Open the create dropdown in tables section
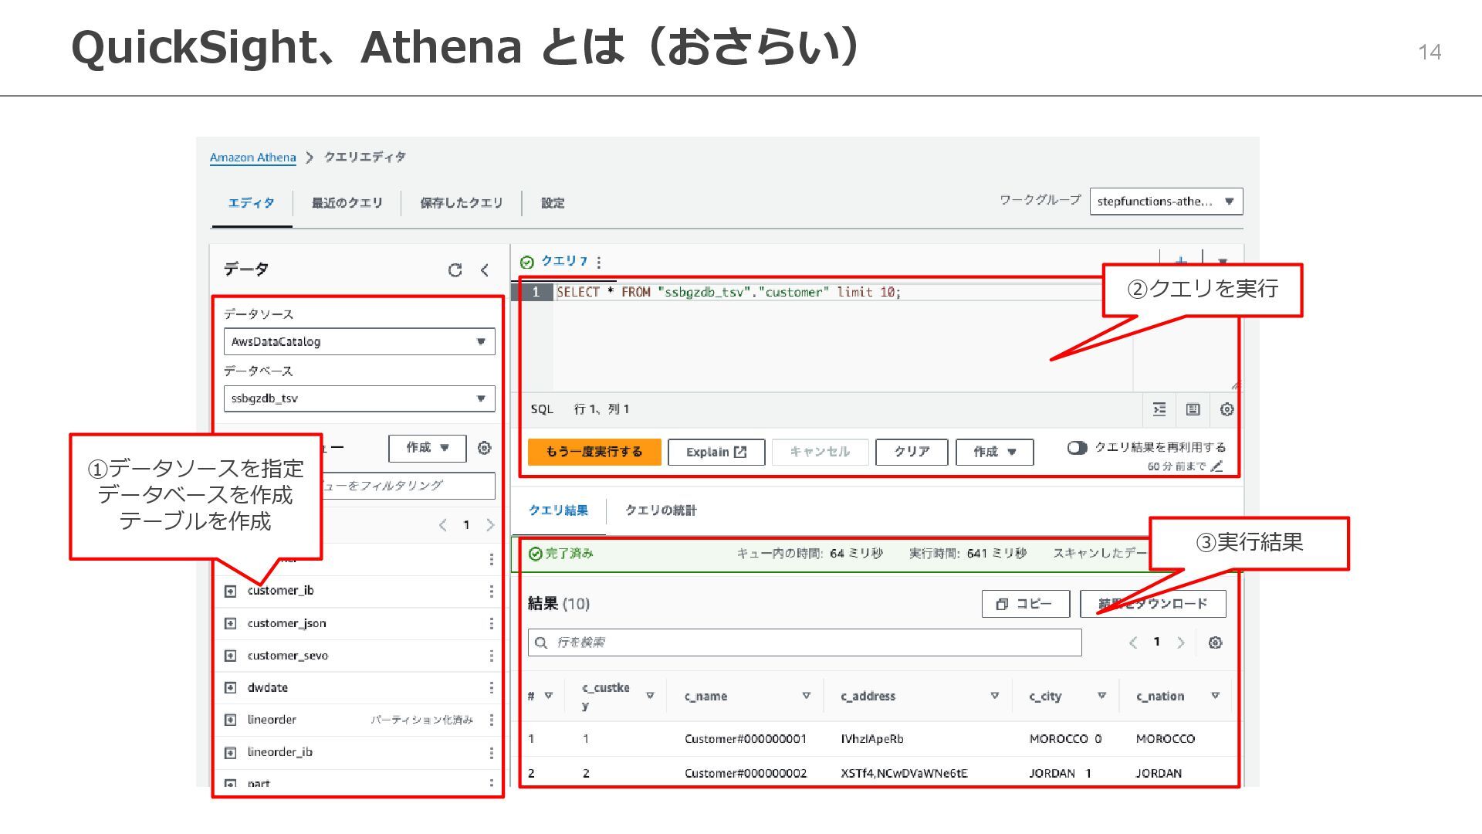The image size is (1482, 834). (427, 448)
